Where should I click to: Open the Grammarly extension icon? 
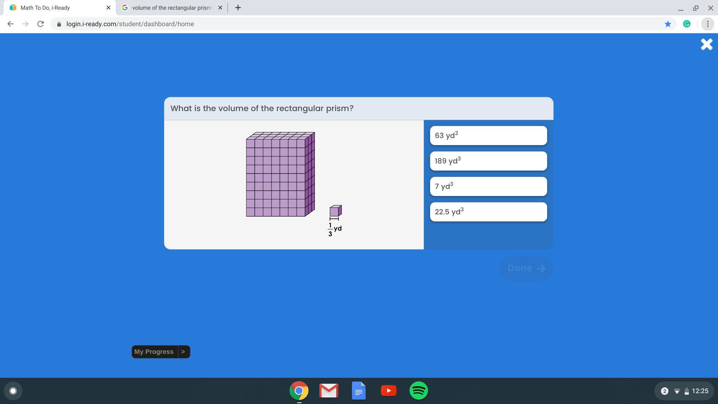687,24
